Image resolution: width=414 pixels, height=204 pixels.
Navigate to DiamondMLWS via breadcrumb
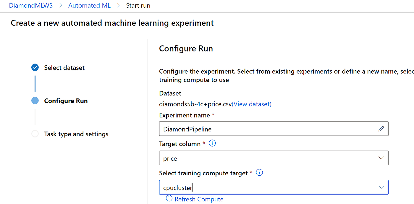pyautogui.click(x=31, y=5)
